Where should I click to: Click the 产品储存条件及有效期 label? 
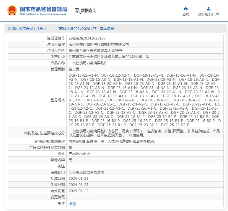47,147
